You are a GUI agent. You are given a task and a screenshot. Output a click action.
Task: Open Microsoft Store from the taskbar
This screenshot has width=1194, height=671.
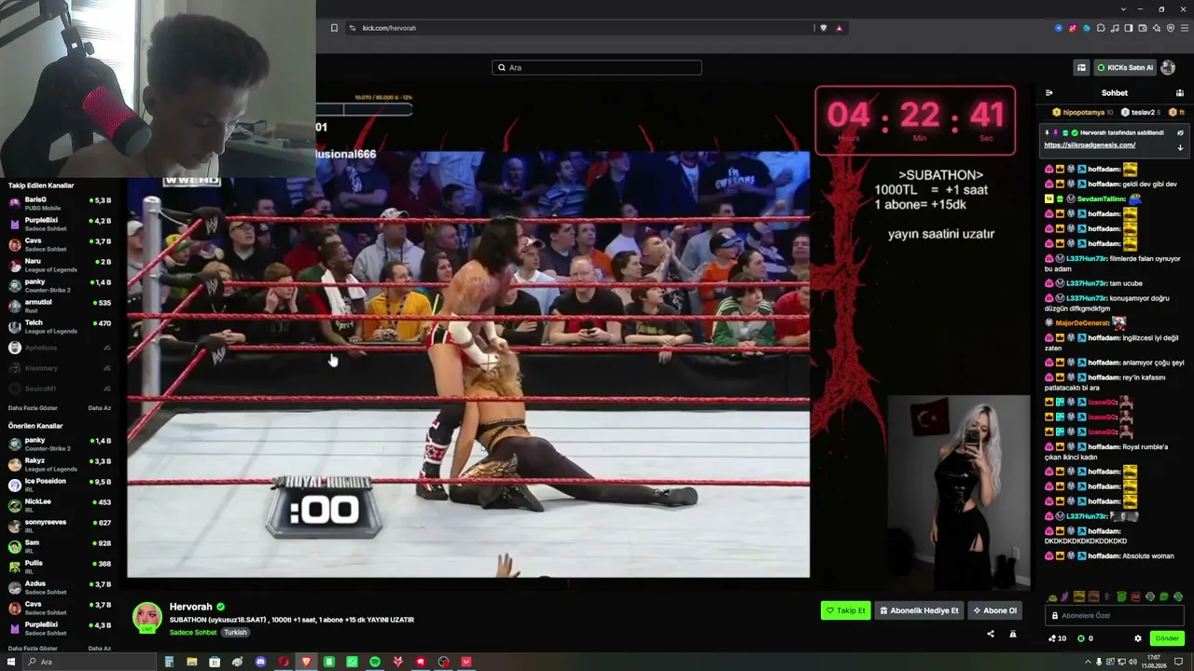215,662
